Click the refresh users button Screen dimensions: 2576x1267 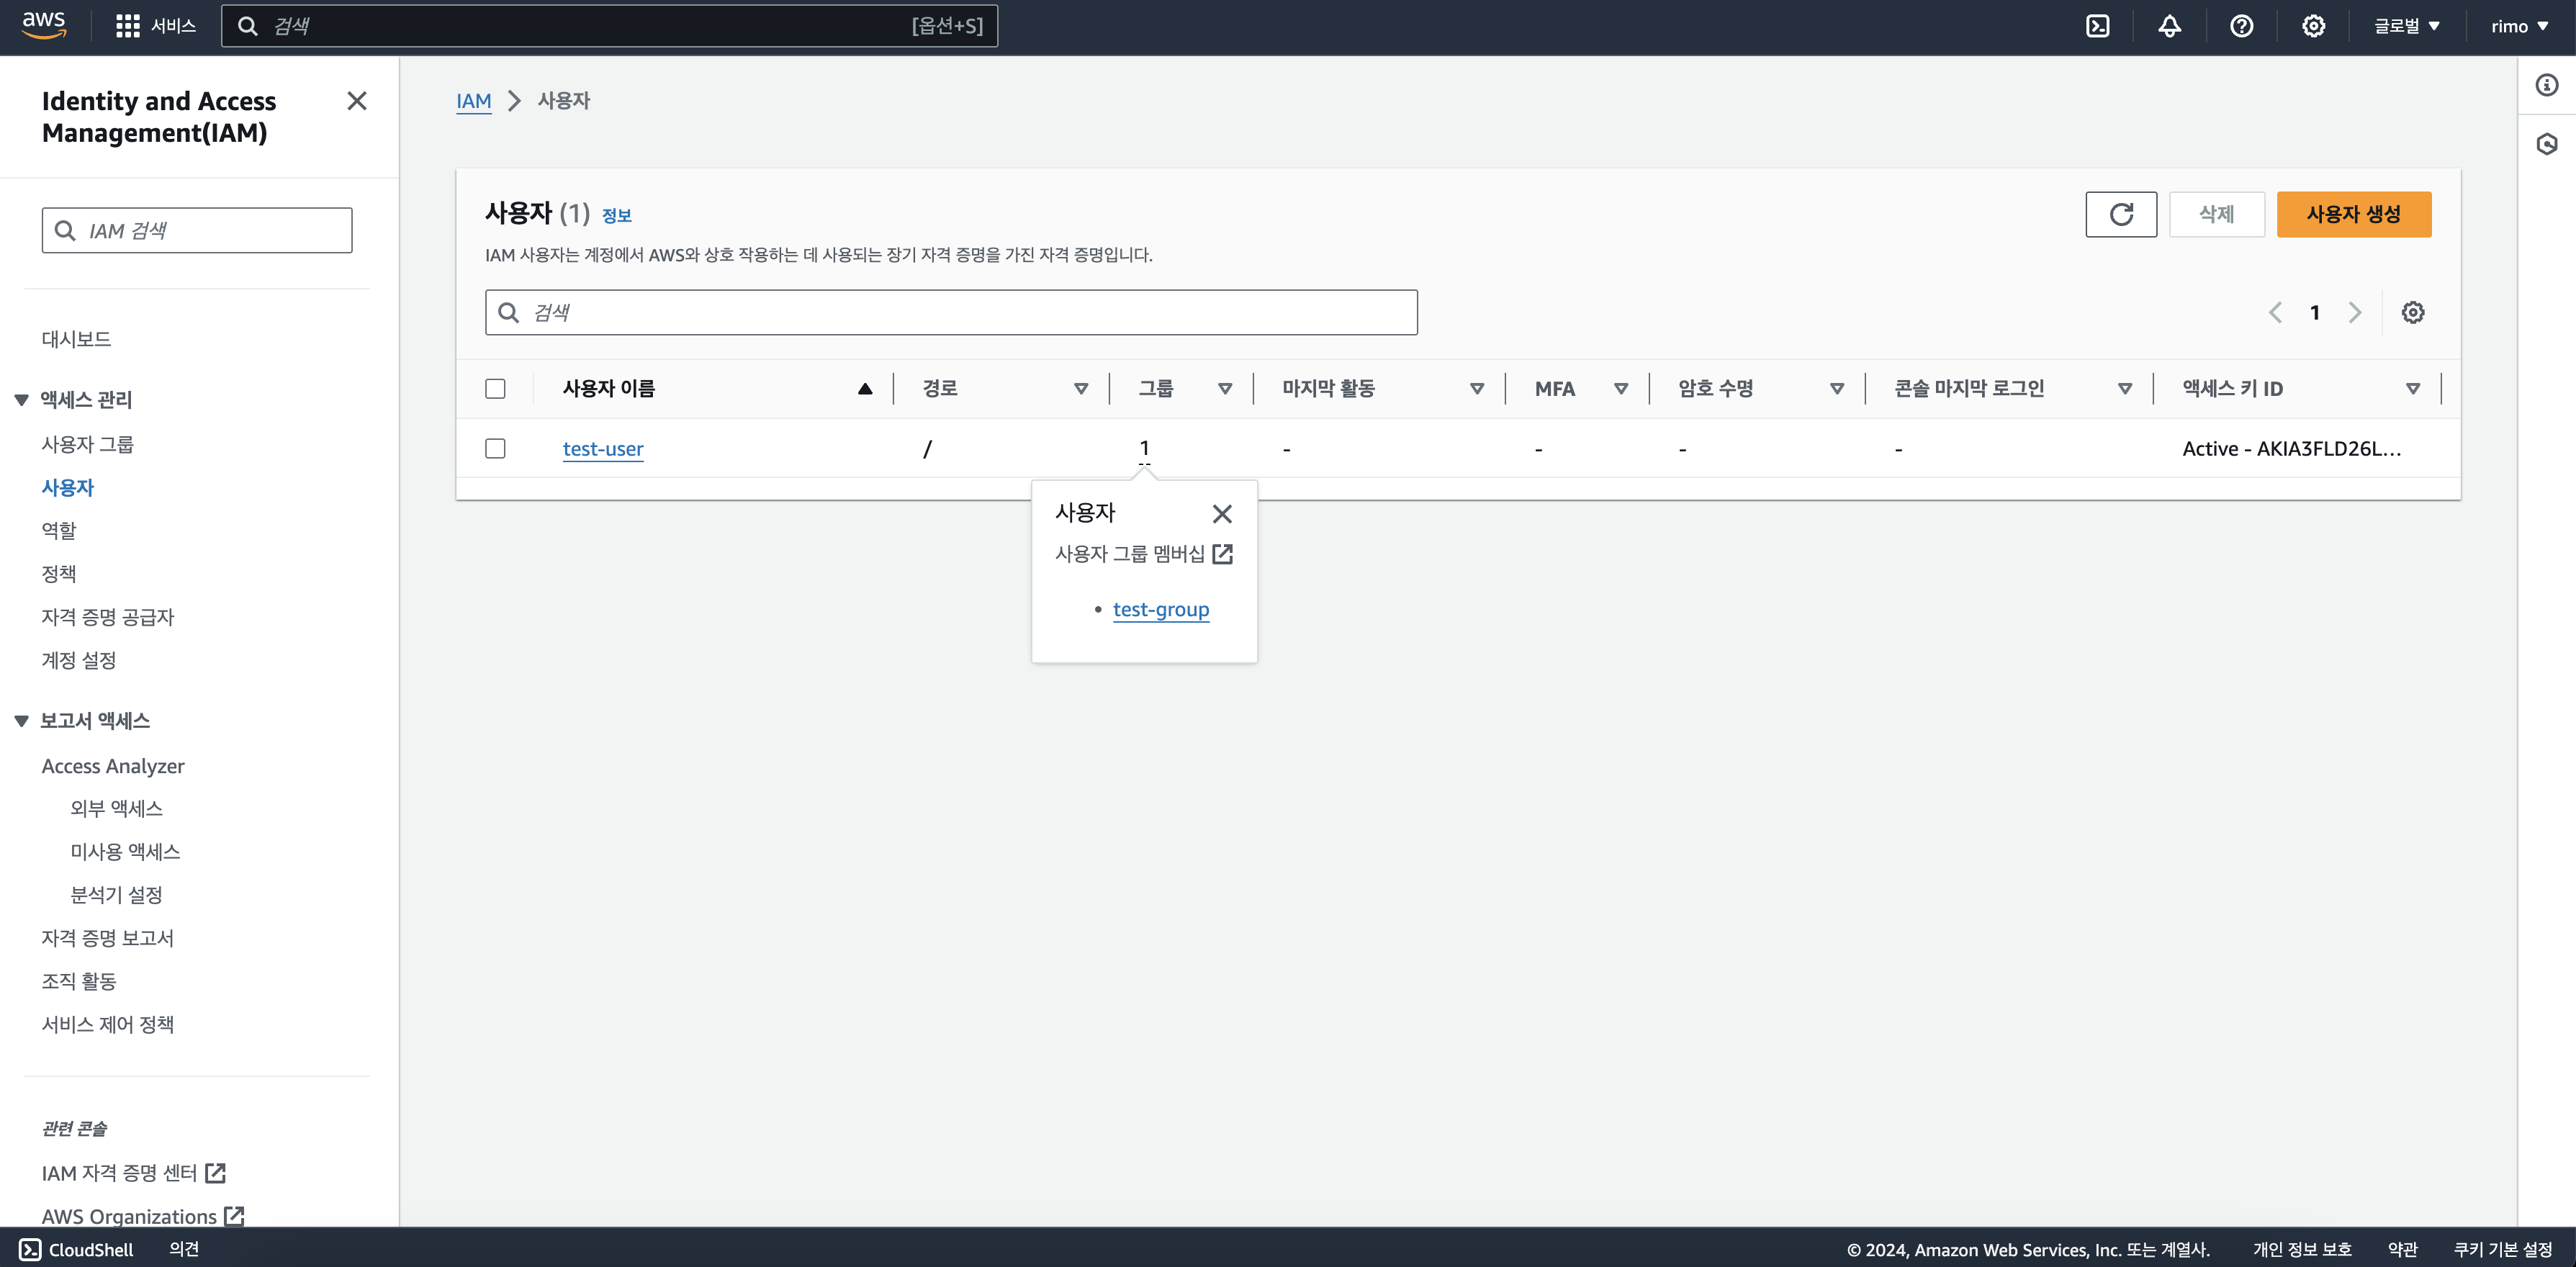point(2120,214)
